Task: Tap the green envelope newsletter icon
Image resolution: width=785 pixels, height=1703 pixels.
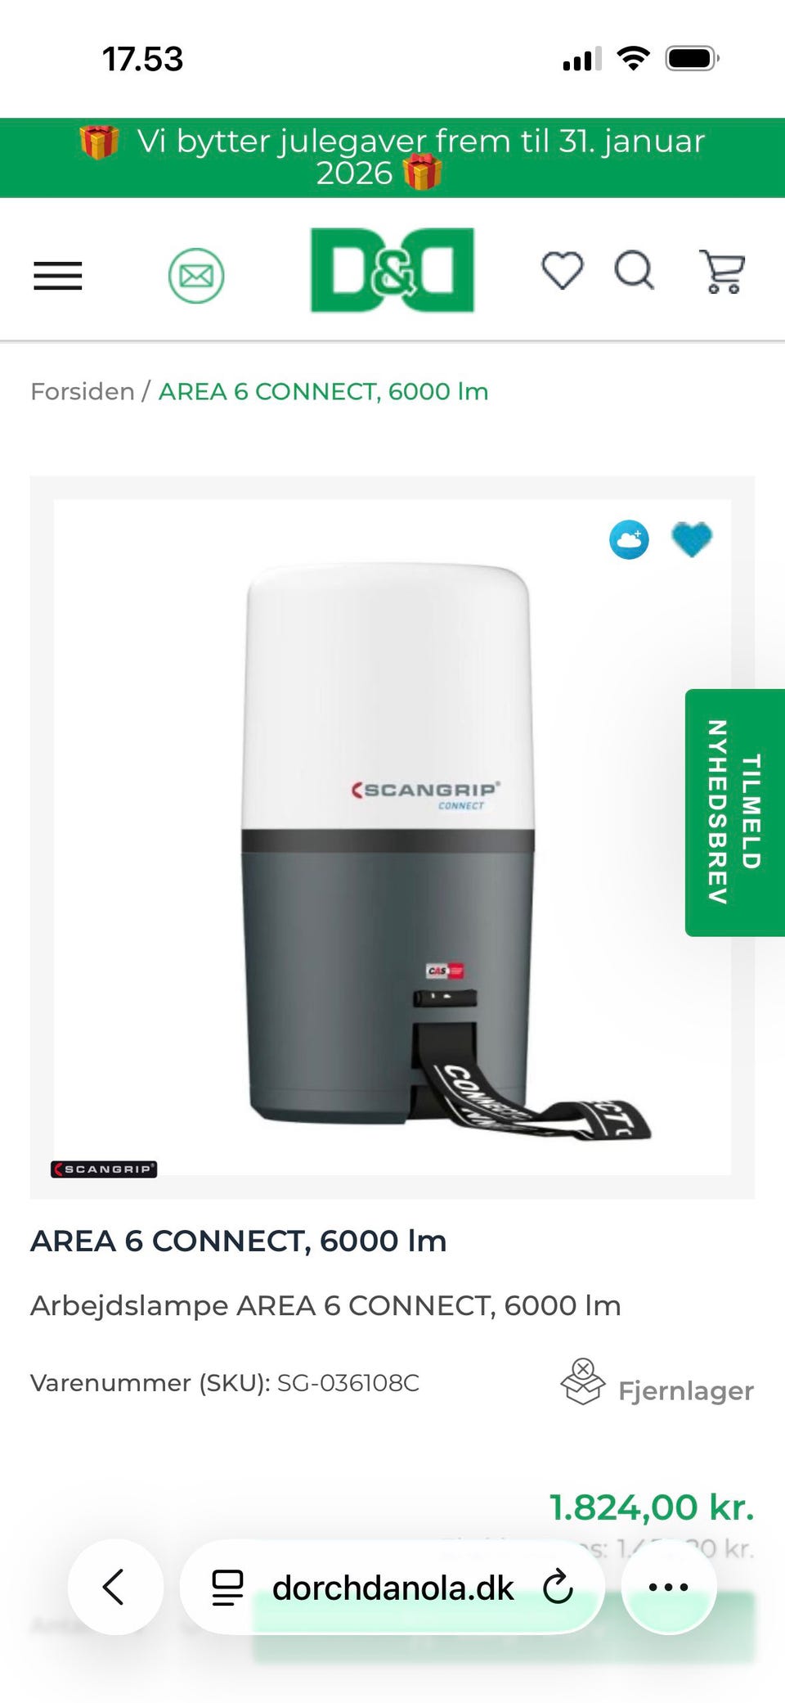Action: (196, 276)
